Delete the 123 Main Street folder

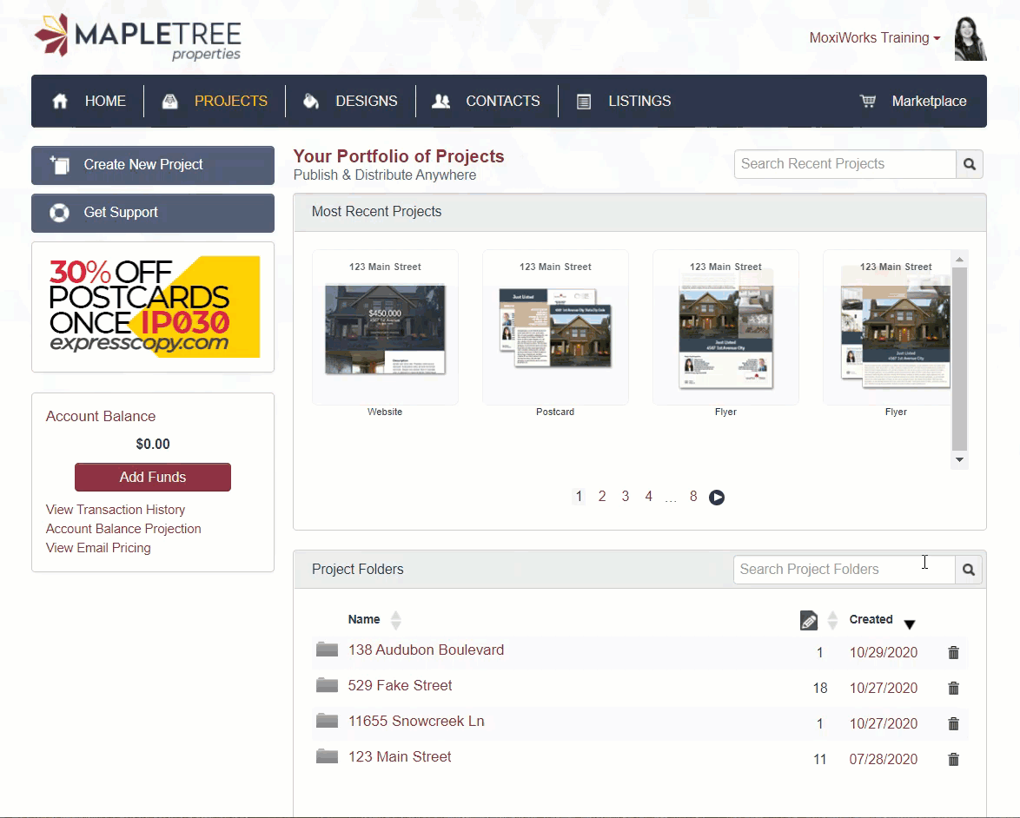point(953,760)
